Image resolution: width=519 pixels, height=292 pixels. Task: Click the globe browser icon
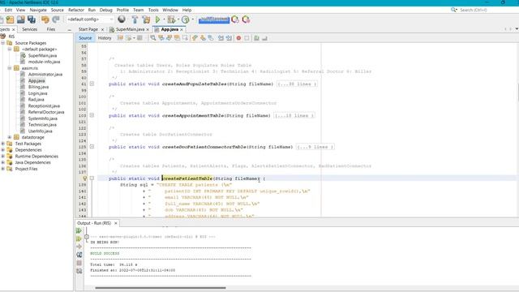(122, 19)
